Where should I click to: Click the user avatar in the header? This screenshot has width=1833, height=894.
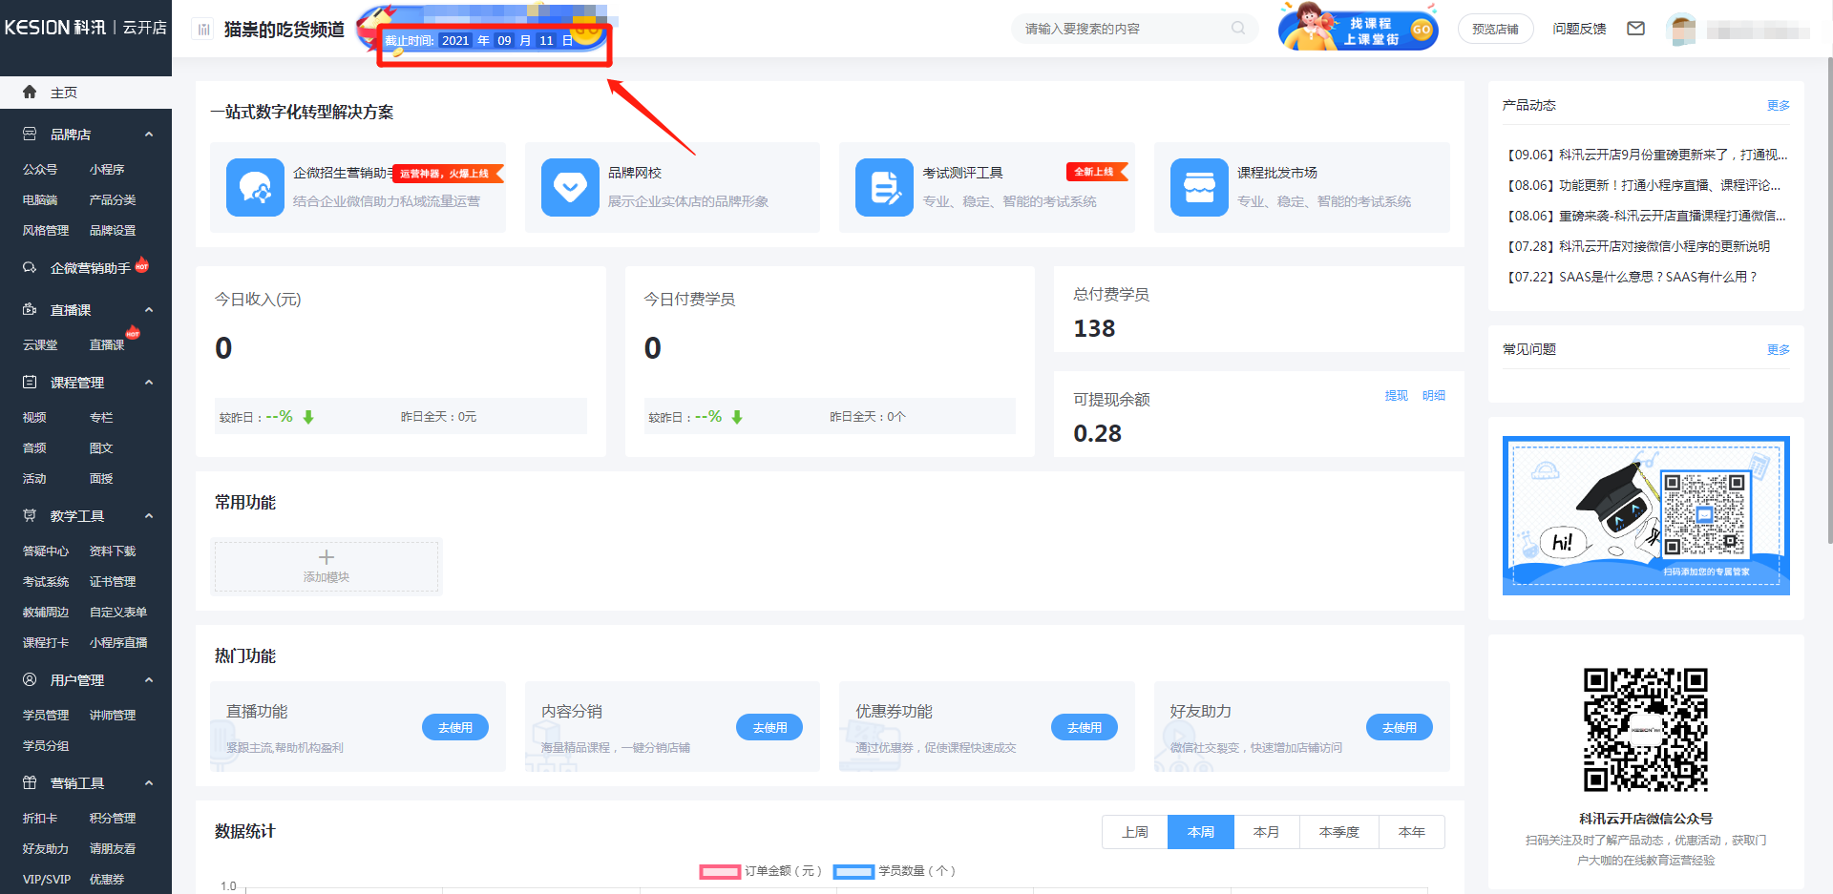(x=1681, y=30)
